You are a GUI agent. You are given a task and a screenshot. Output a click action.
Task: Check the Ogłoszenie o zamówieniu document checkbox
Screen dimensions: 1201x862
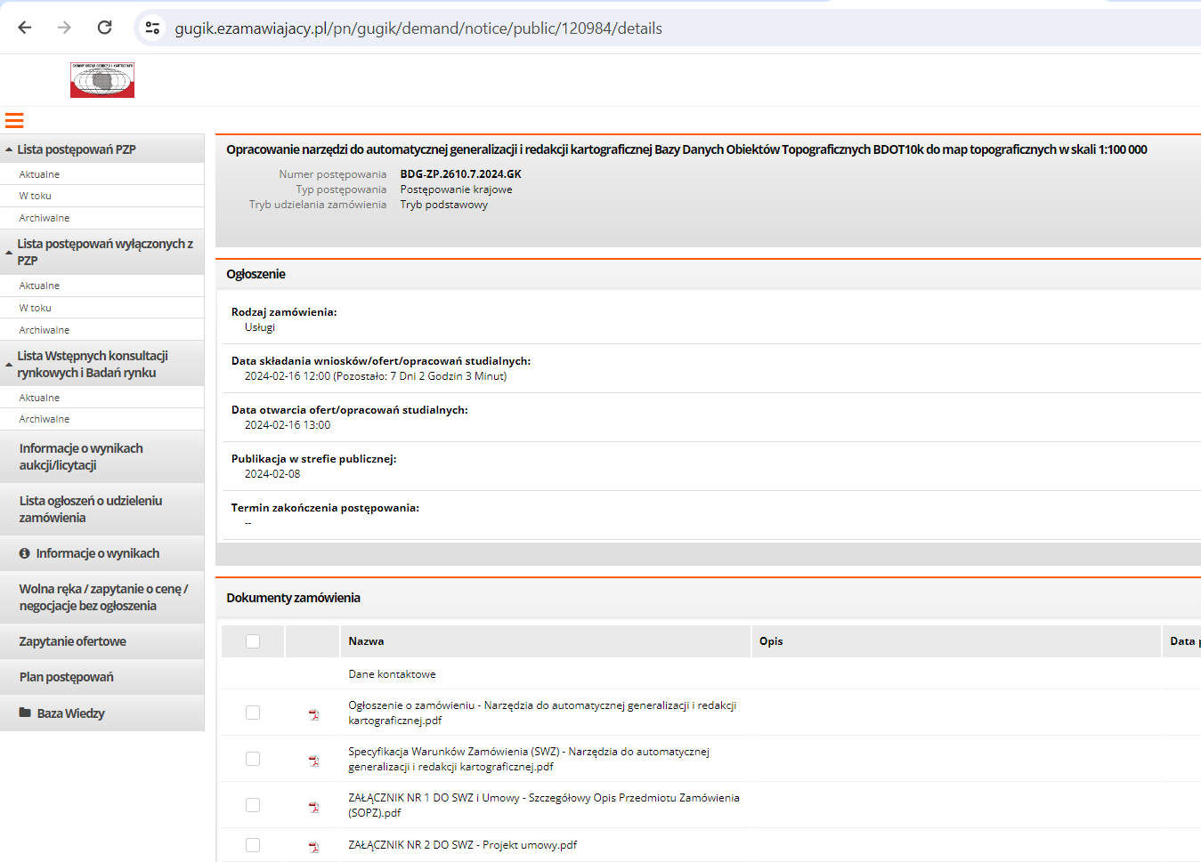click(x=253, y=713)
